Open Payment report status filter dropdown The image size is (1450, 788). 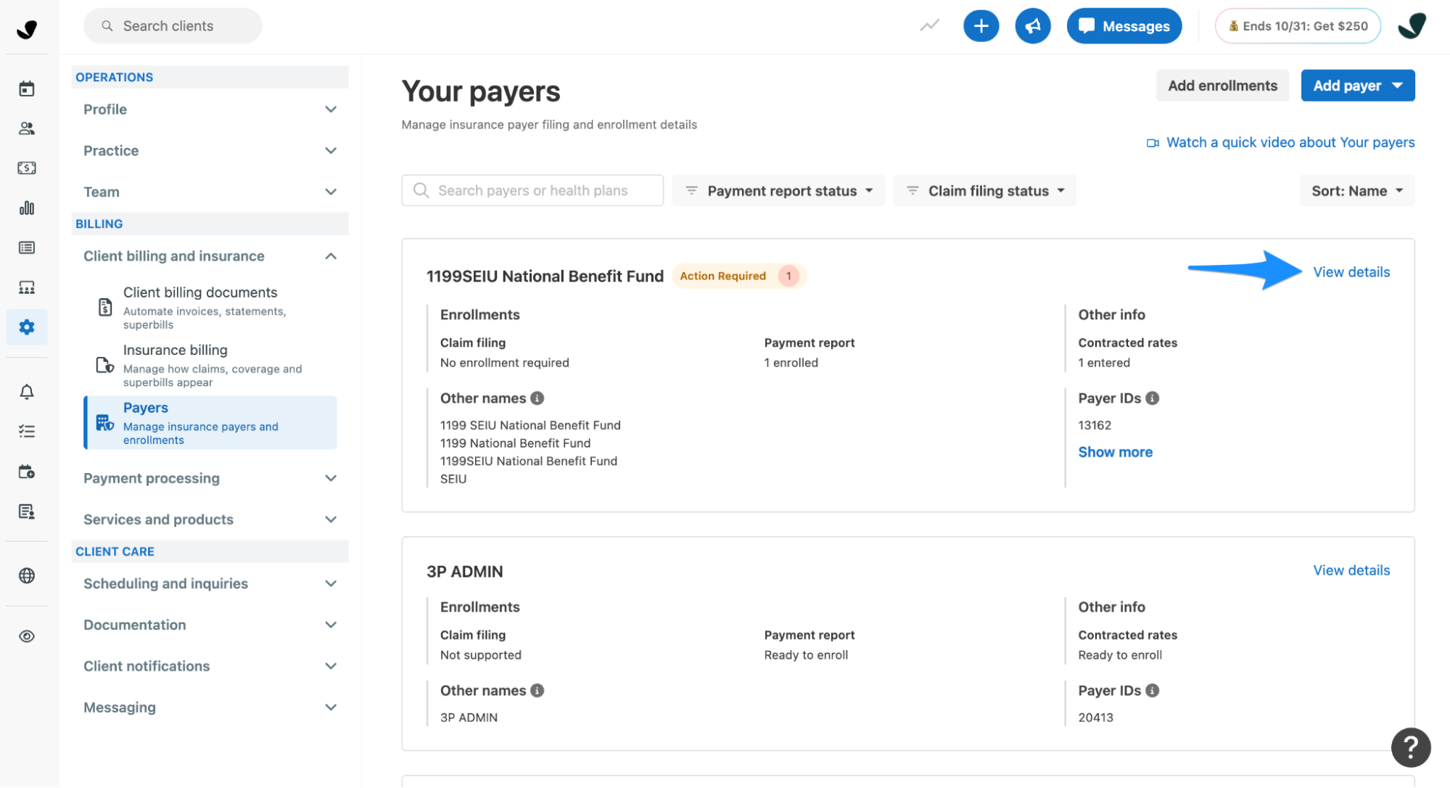[778, 191]
